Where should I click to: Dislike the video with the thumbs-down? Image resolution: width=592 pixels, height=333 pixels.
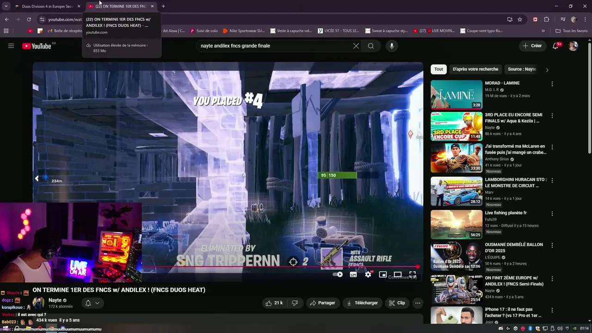(295, 303)
